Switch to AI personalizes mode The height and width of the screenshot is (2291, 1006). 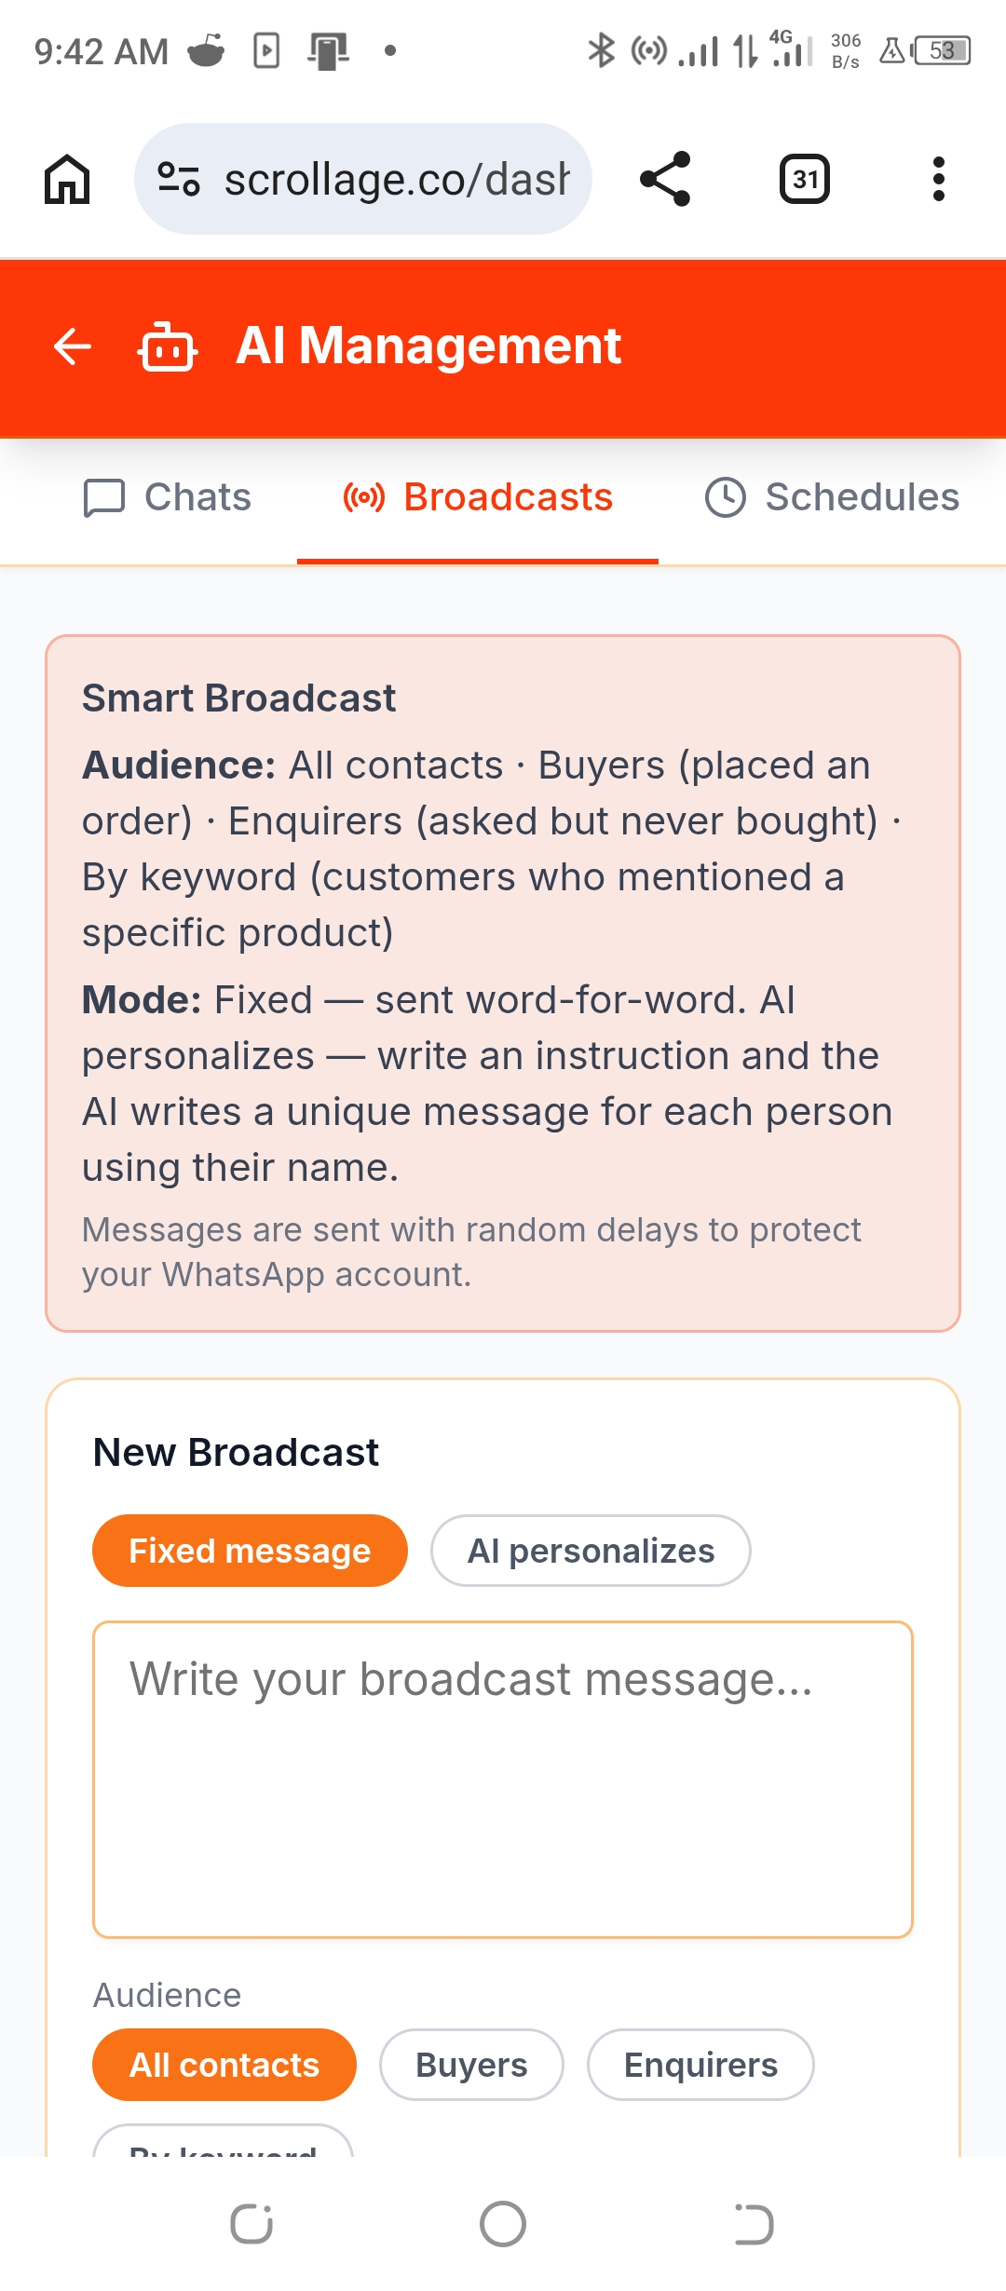point(590,1550)
